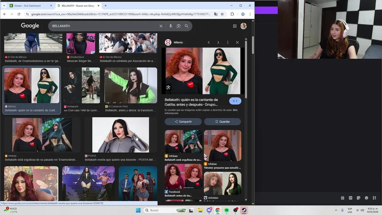Close the BELLAKATH search tab
This screenshot has height=215, width=382.
pyautogui.click(x=98, y=6)
